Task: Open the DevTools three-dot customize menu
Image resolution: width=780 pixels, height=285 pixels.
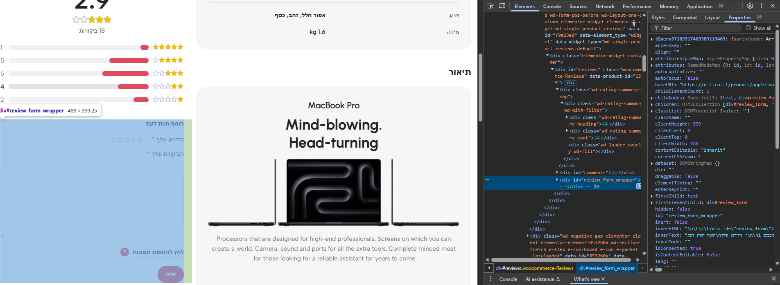Action: point(762,6)
